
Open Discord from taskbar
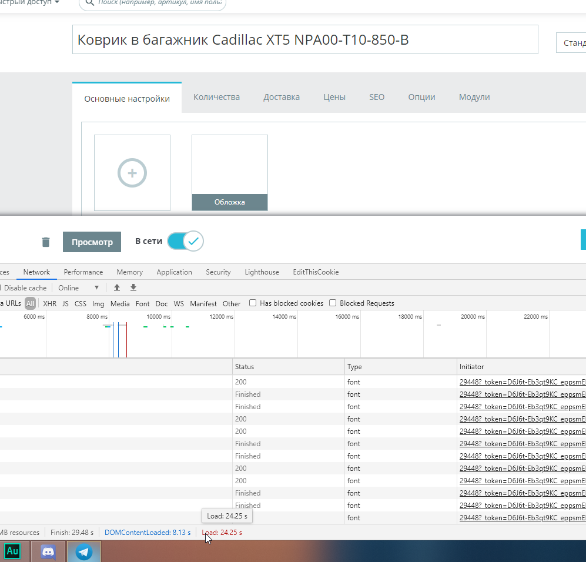click(x=48, y=551)
